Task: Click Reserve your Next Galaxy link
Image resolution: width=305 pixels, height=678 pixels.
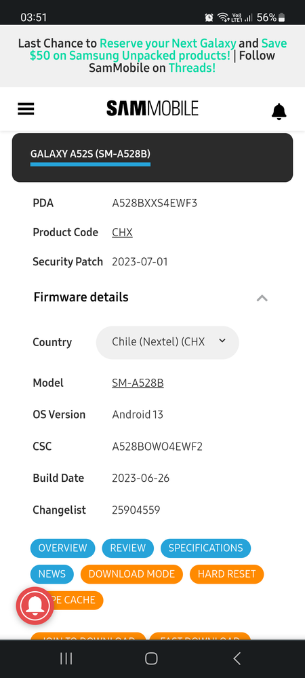Action: coord(168,43)
